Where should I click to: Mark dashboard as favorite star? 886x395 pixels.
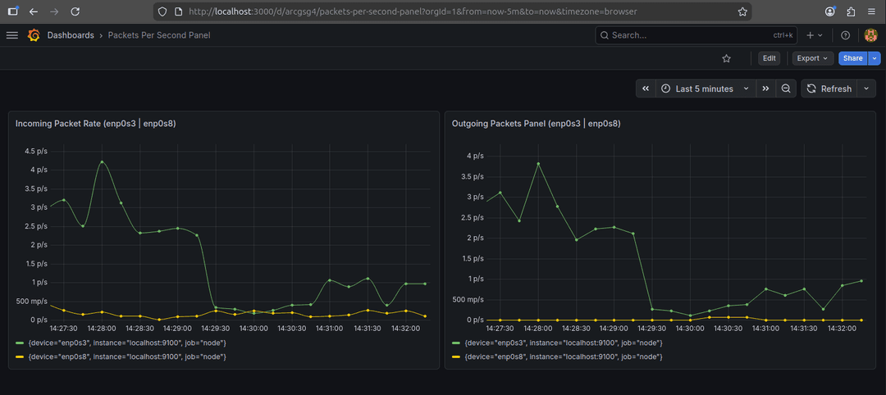(x=727, y=58)
